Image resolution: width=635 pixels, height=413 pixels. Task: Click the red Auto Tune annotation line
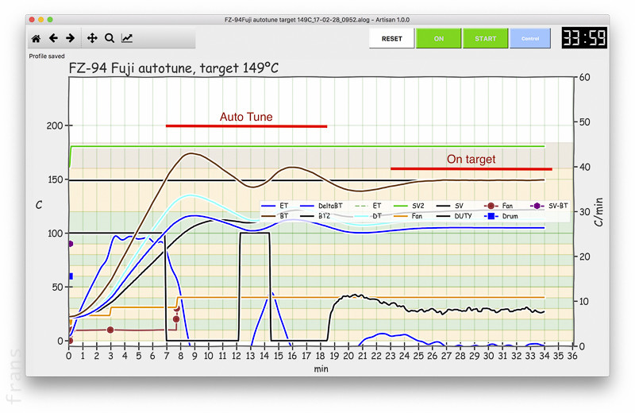246,126
